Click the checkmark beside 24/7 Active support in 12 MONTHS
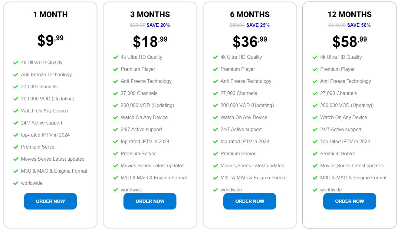The image size is (401, 230). click(x=315, y=129)
